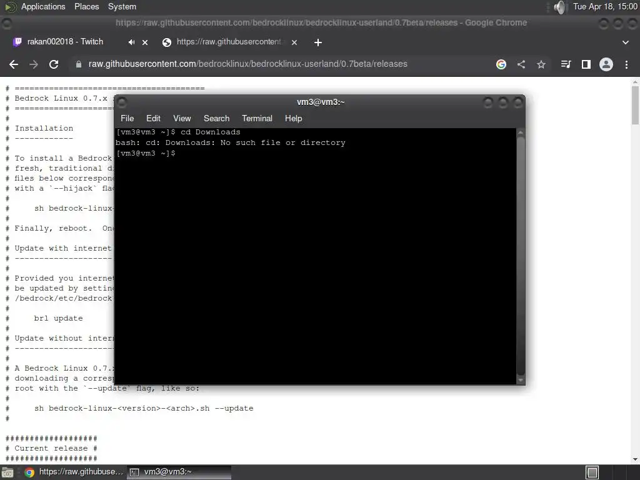Screen dimensions: 640x480
Task: Click the terminal scrollbar up arrow
Action: point(521,132)
